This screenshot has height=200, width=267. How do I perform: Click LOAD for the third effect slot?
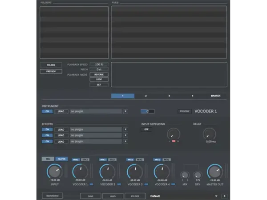coord(61,141)
